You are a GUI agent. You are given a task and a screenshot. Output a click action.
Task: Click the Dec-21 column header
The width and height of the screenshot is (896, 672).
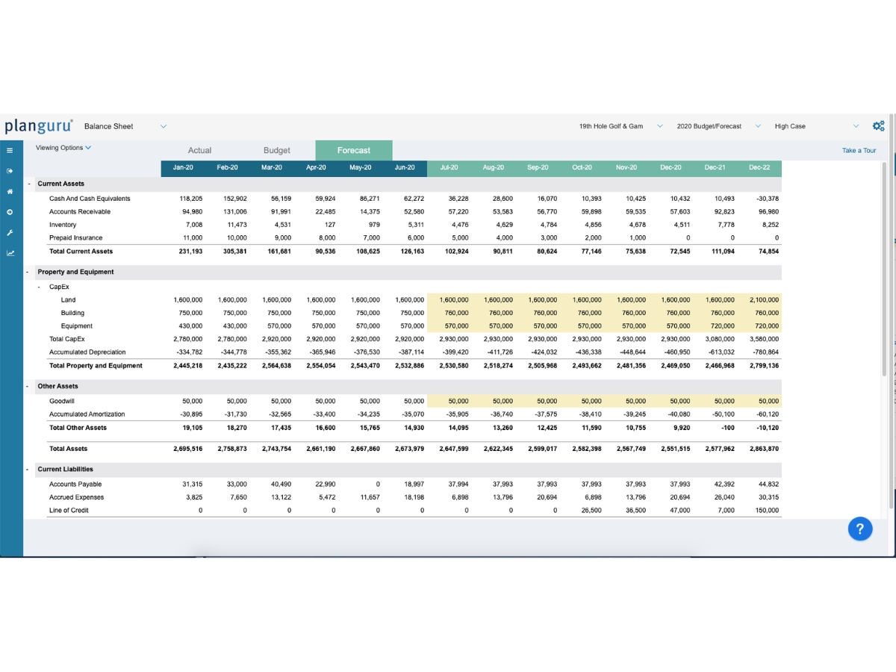715,168
